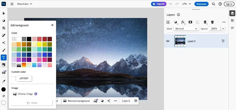The image size is (236, 110).
Task: Select the Layer 0 thumbnail
Action: 180,41
